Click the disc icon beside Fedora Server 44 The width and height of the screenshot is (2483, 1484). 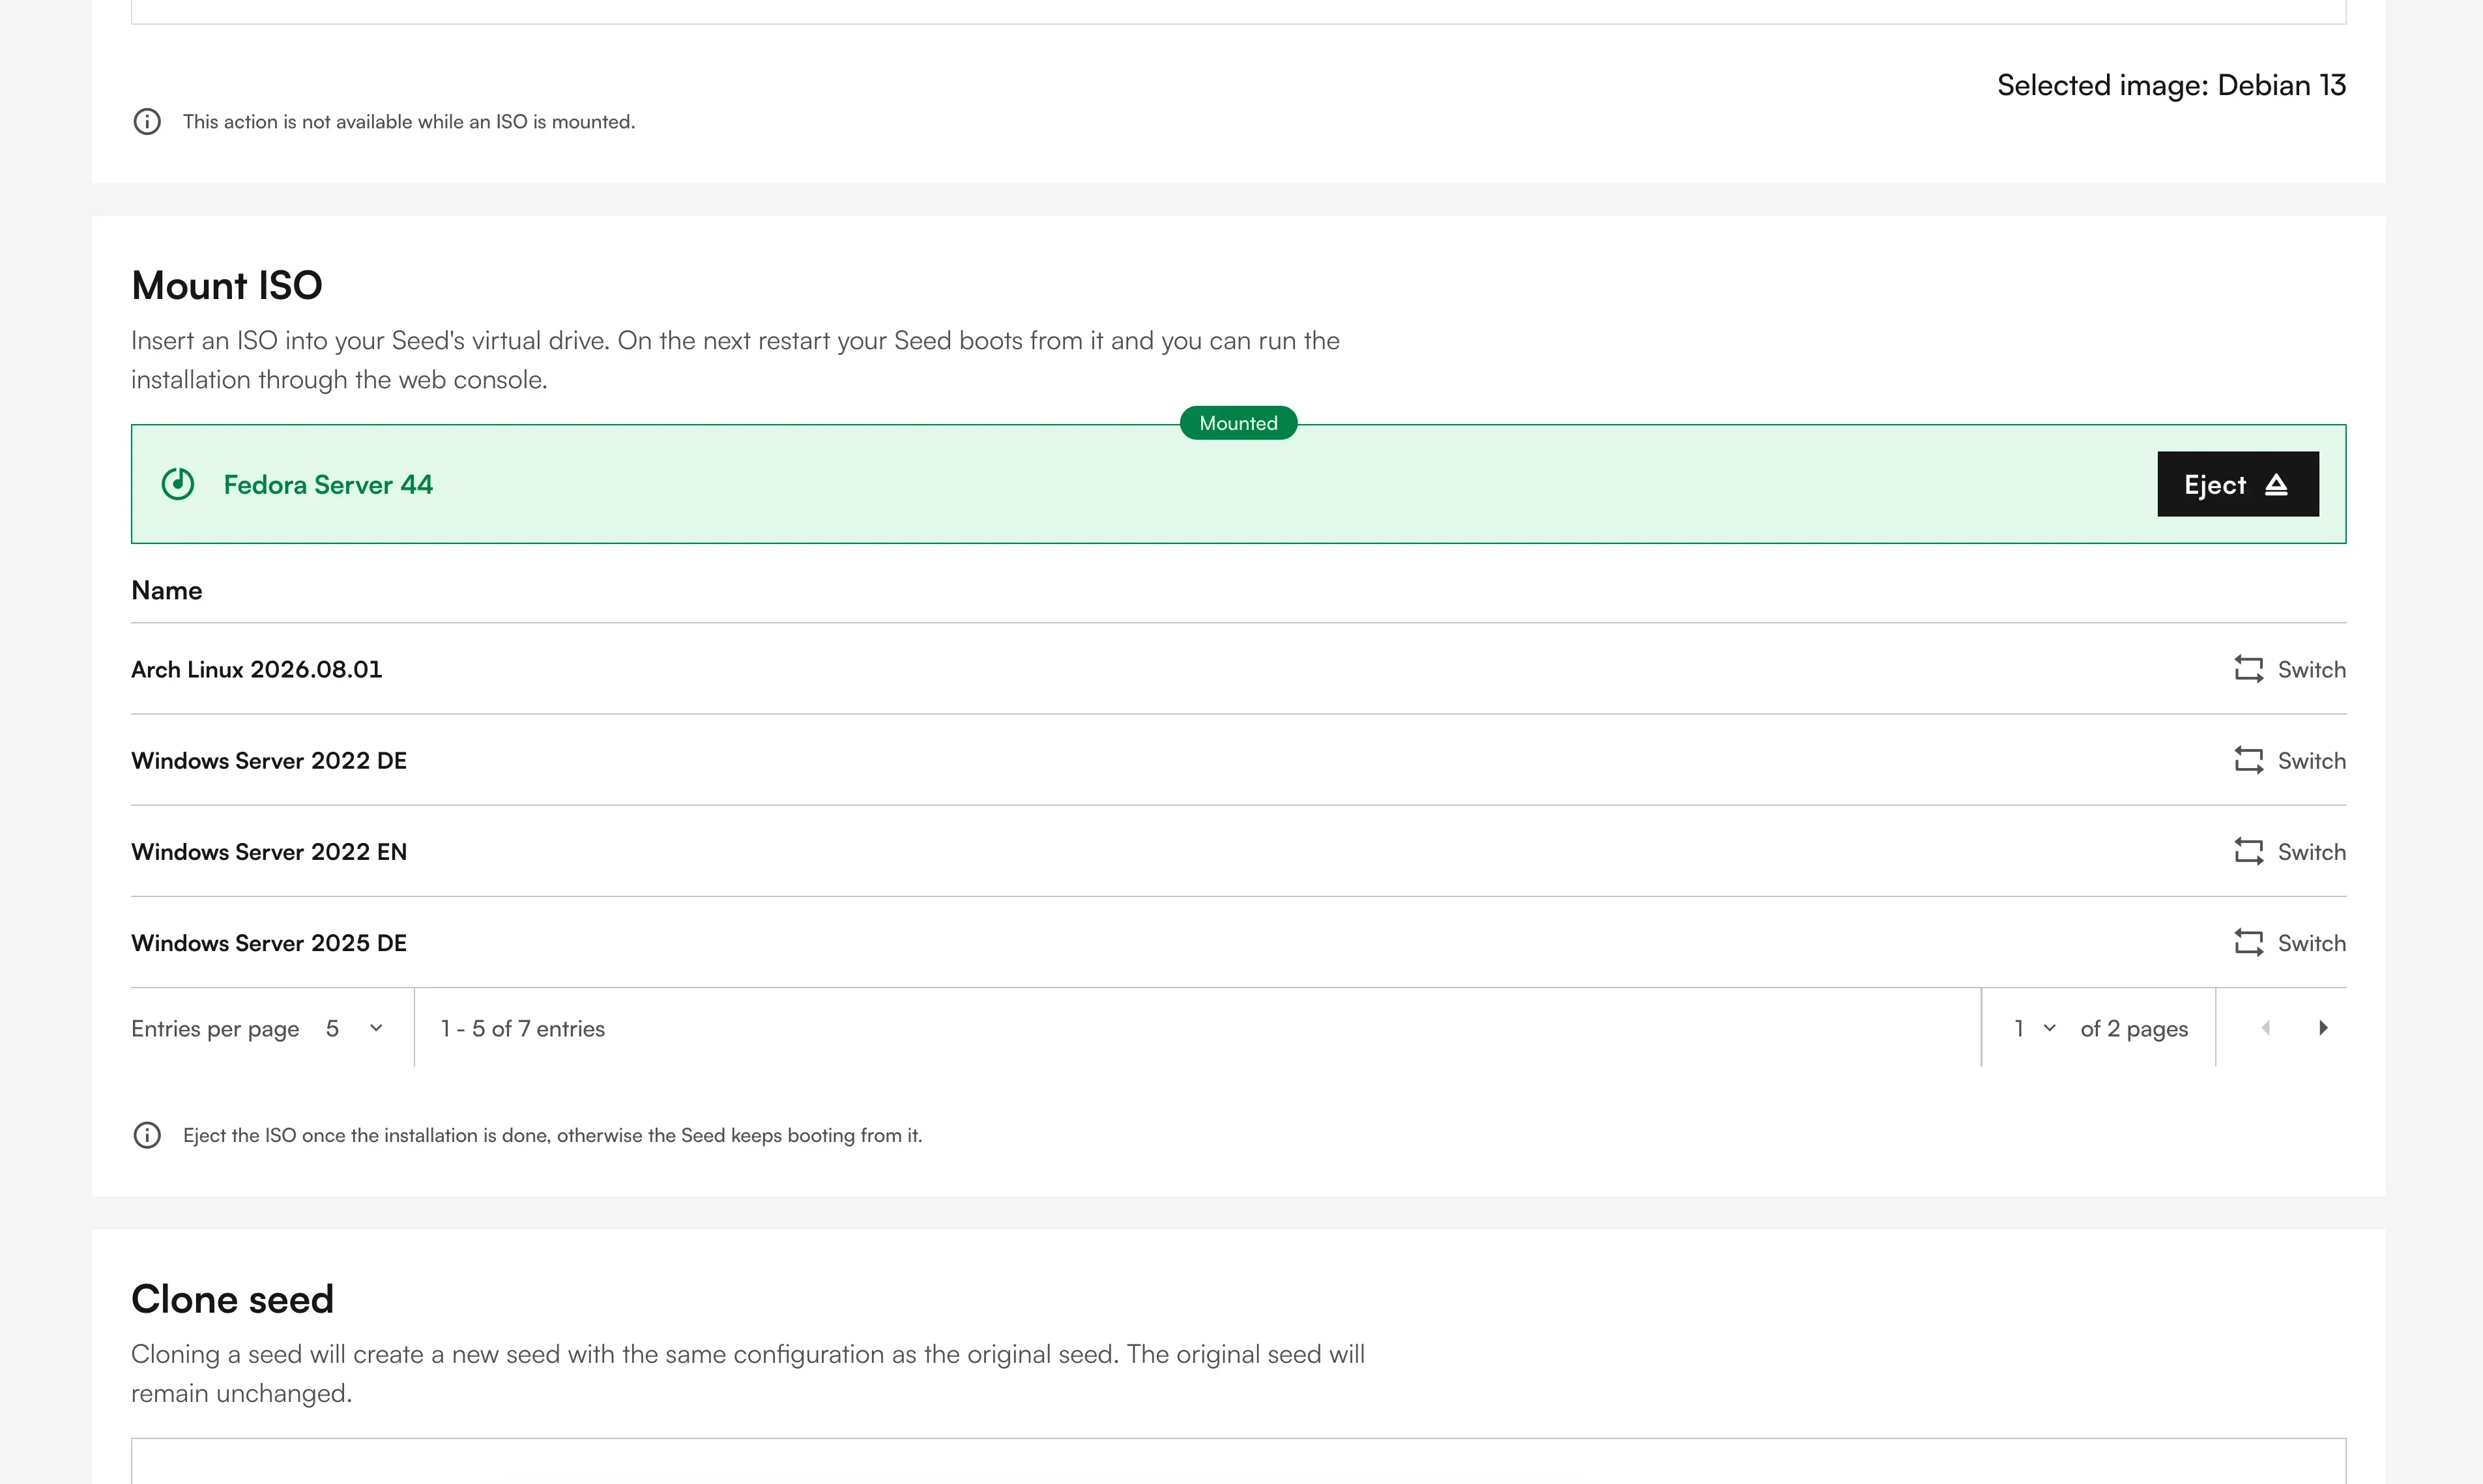coord(178,484)
